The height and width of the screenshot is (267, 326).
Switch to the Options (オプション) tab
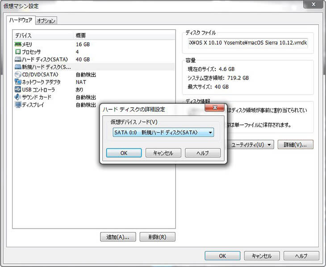point(46,21)
